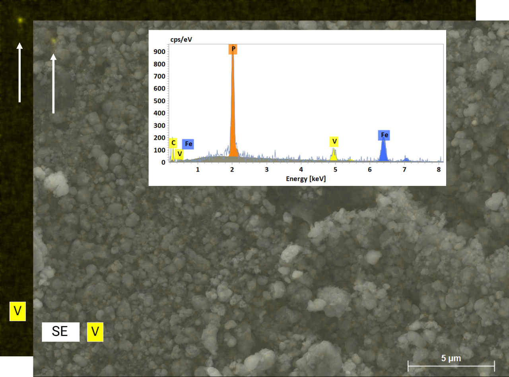
Task: Click the yellow vanadium peak at 5 keV
Action: [x=334, y=155]
